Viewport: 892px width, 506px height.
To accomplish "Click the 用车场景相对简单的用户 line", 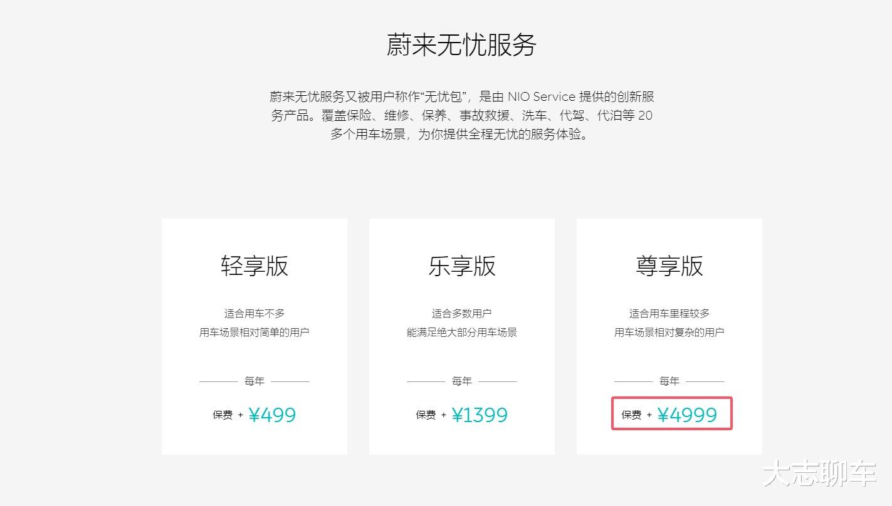I will click(254, 332).
